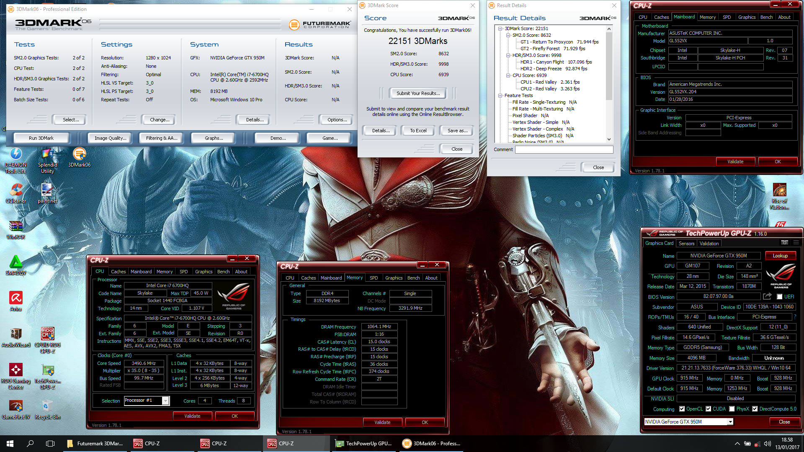Image resolution: width=804 pixels, height=452 pixels.
Task: Open Splendid Utility desktop icon
Action: tap(47, 160)
